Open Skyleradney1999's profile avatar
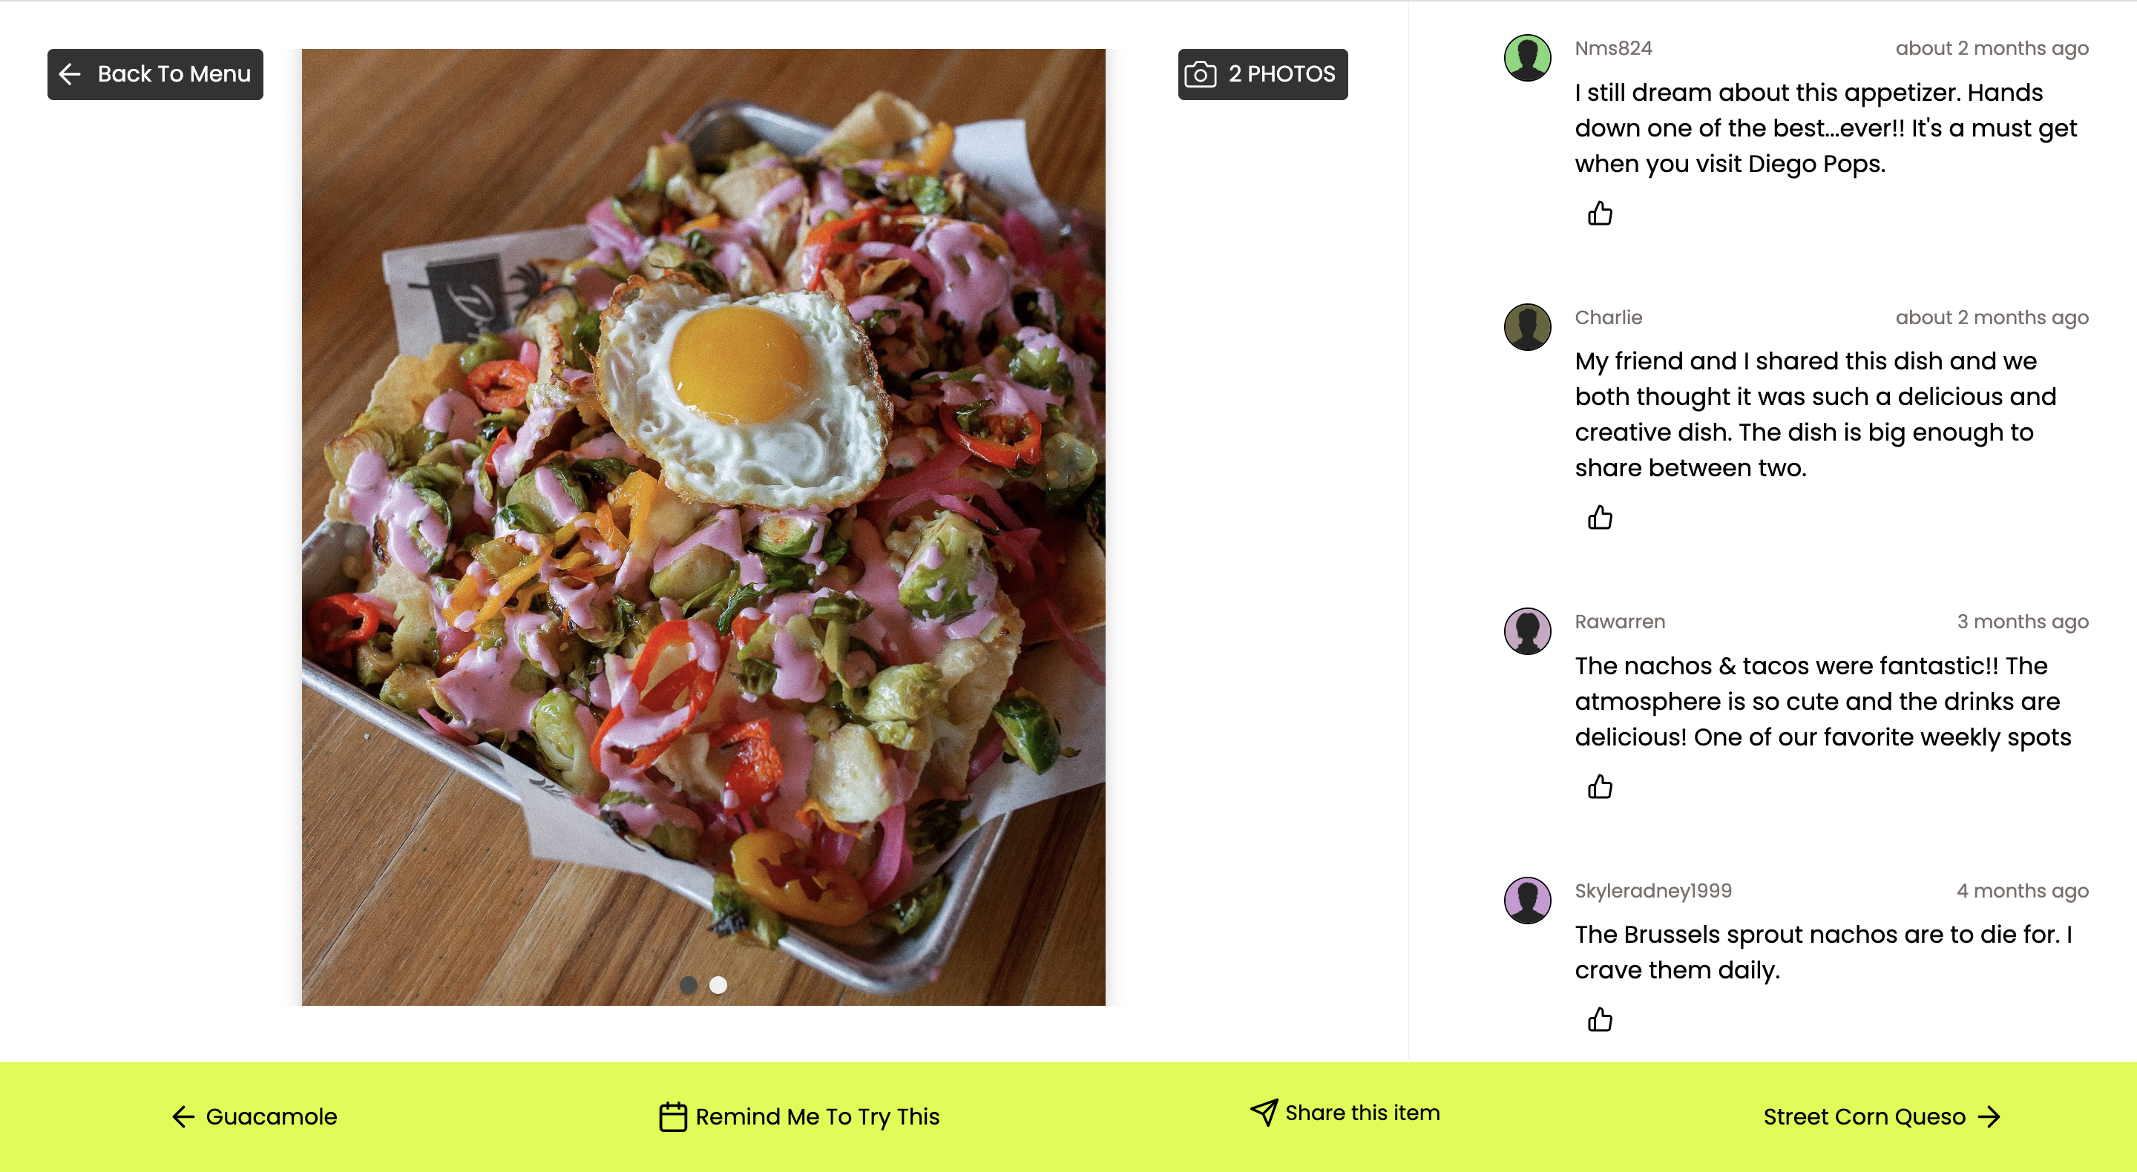This screenshot has height=1172, width=2137. pyautogui.click(x=1527, y=901)
